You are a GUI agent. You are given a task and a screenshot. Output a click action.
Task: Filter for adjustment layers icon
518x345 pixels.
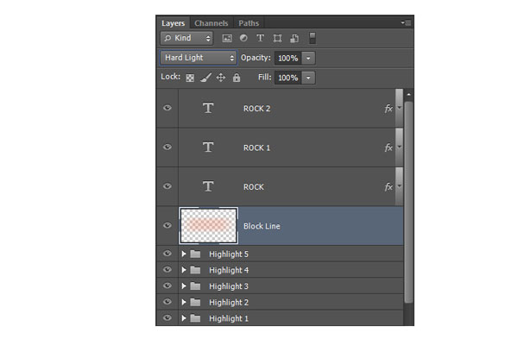[243, 38]
